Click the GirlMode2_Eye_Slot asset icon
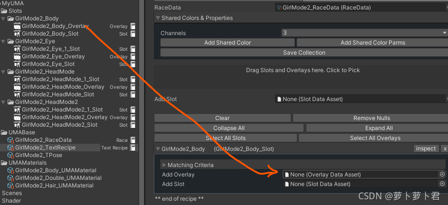The width and height of the screenshot is (448, 205). [x=18, y=64]
